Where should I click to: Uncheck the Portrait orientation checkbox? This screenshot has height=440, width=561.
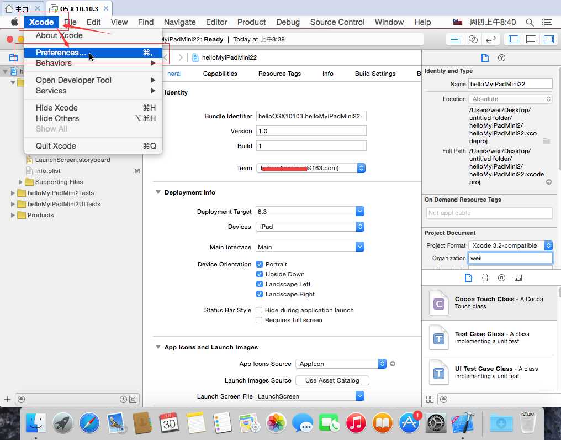(260, 264)
